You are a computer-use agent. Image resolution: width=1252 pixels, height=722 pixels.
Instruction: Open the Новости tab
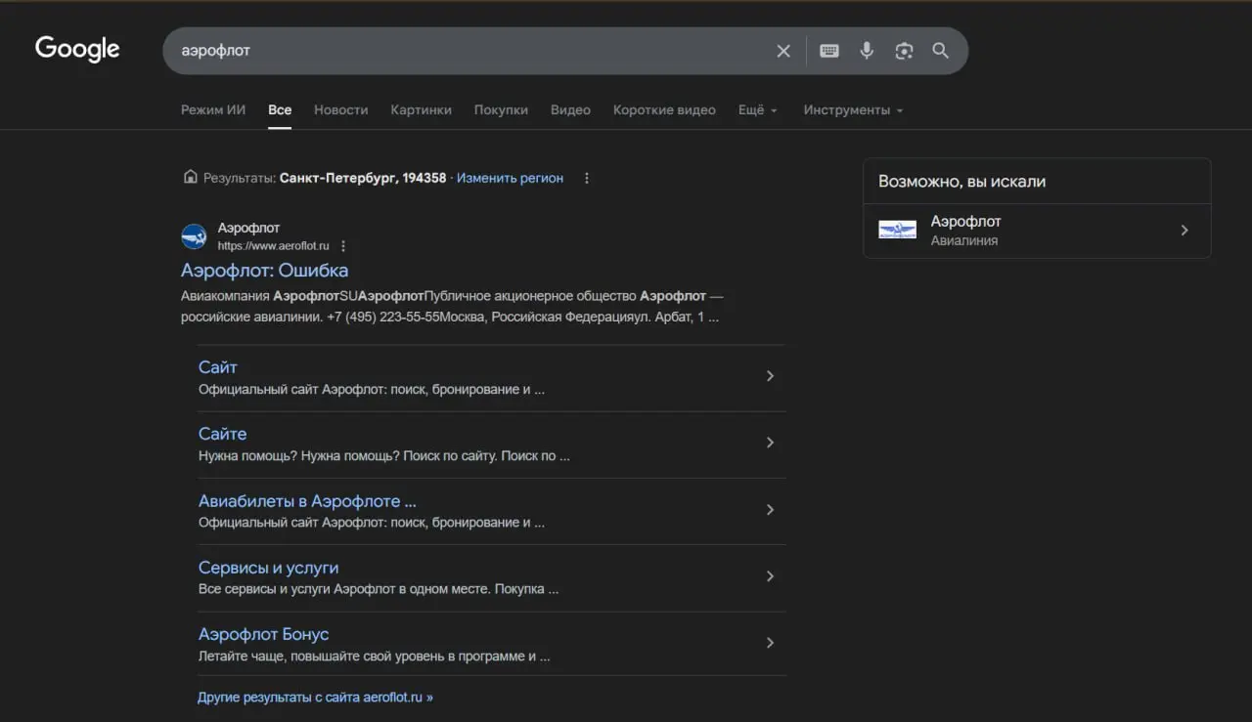coord(341,110)
